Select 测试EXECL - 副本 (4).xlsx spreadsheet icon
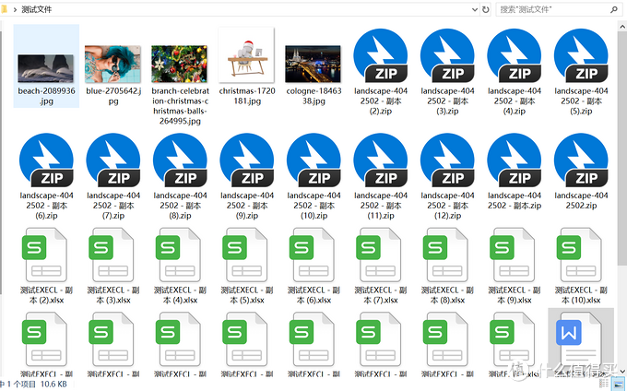This screenshot has width=627, height=391. click(178, 255)
